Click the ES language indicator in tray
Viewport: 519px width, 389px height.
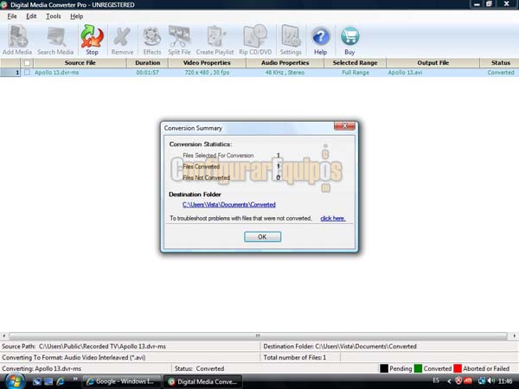[436, 380]
